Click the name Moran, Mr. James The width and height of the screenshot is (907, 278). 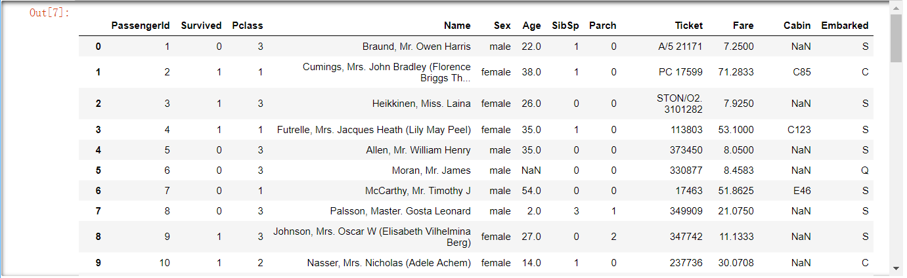(431, 170)
